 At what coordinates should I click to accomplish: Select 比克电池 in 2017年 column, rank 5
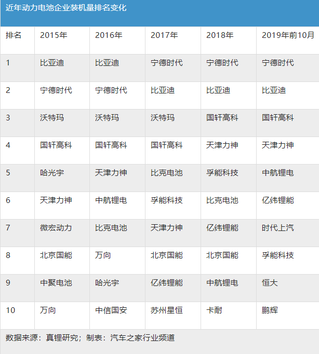[167, 173]
